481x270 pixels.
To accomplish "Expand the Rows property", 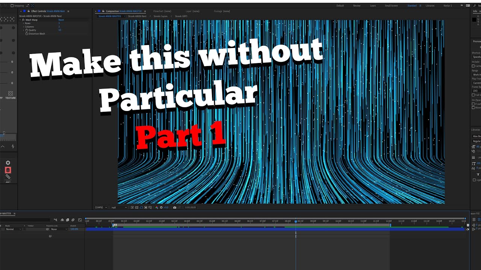I will coord(23,23).
